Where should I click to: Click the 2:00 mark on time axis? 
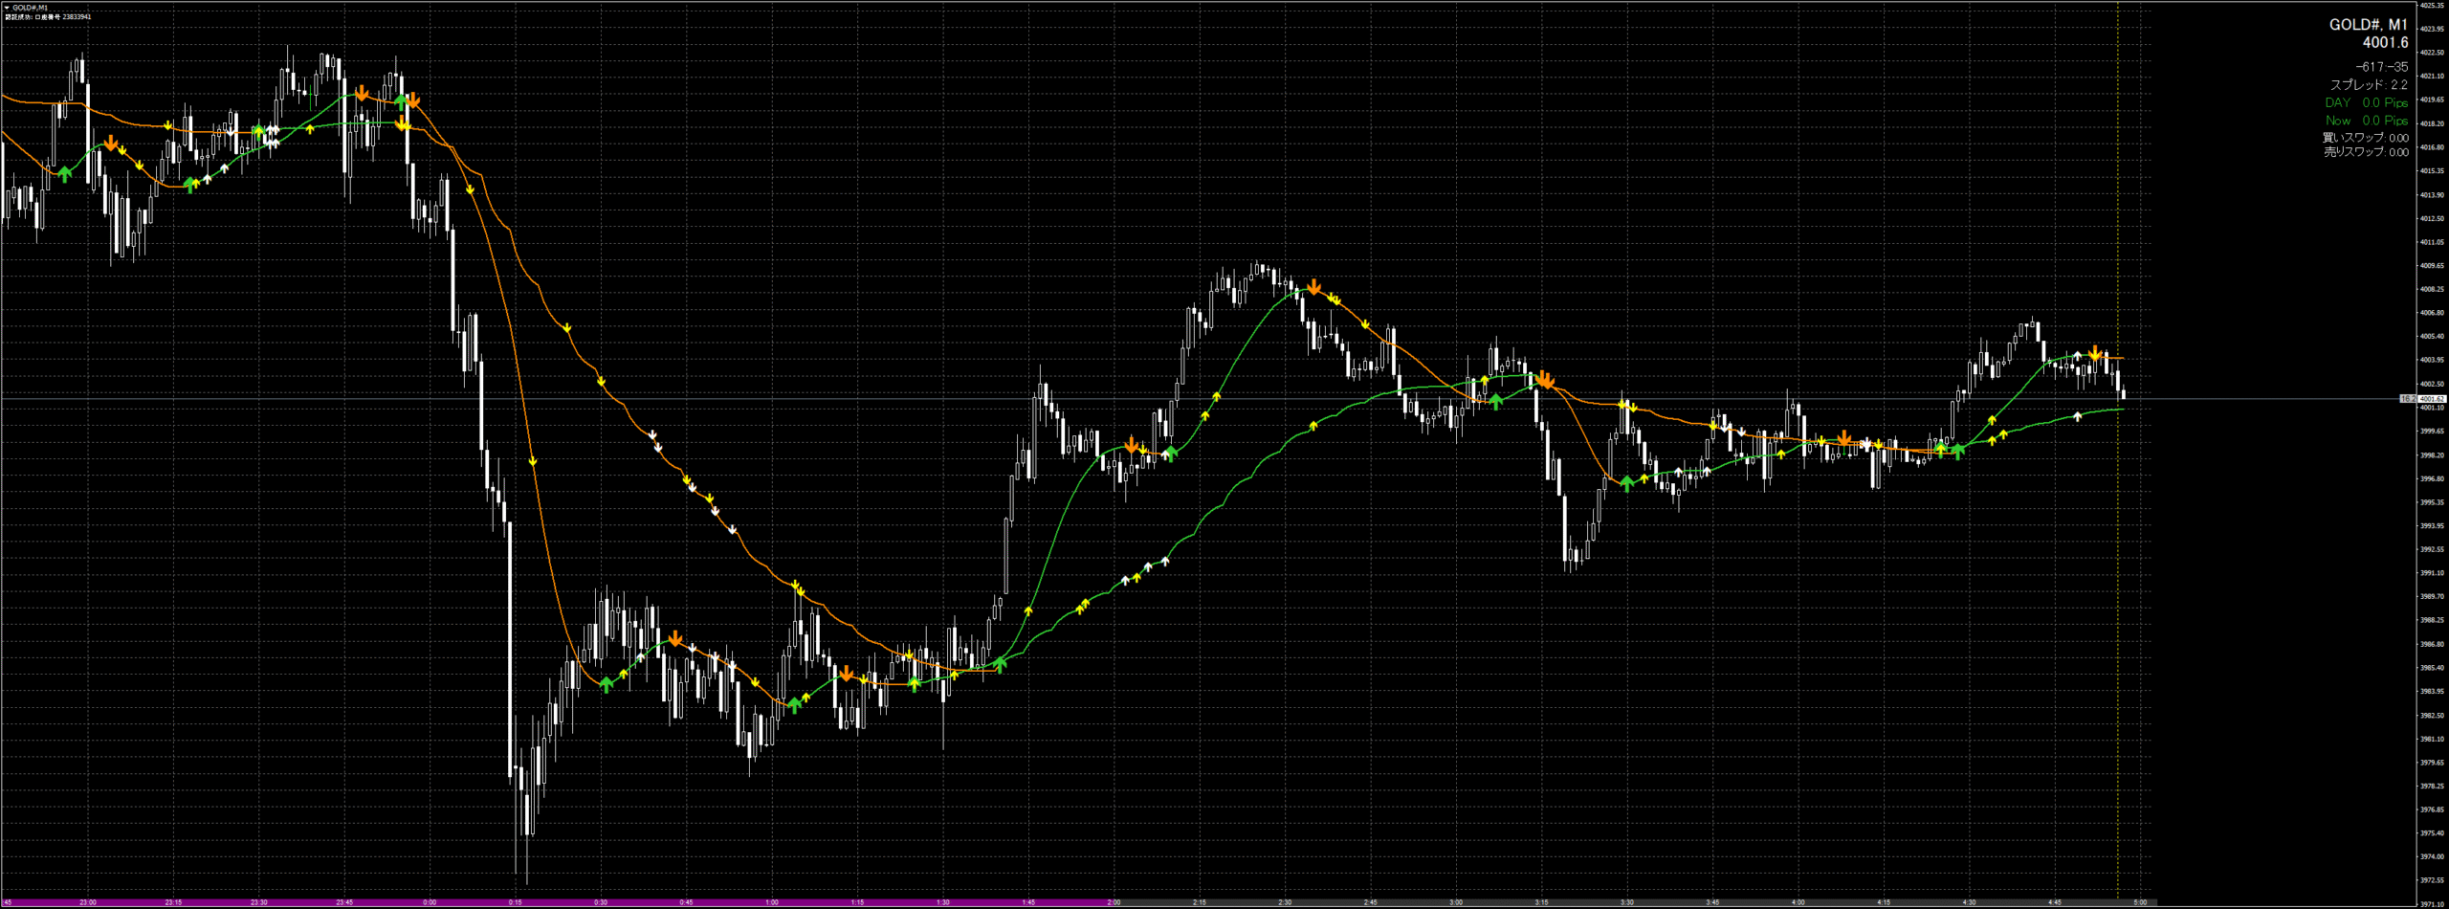[1114, 902]
